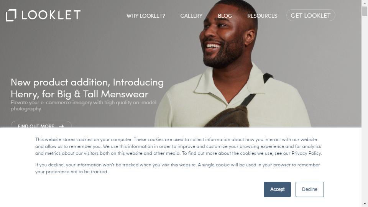Click the Looklet square logo icon
Screen dimensions: 368x207
pos(11,15)
